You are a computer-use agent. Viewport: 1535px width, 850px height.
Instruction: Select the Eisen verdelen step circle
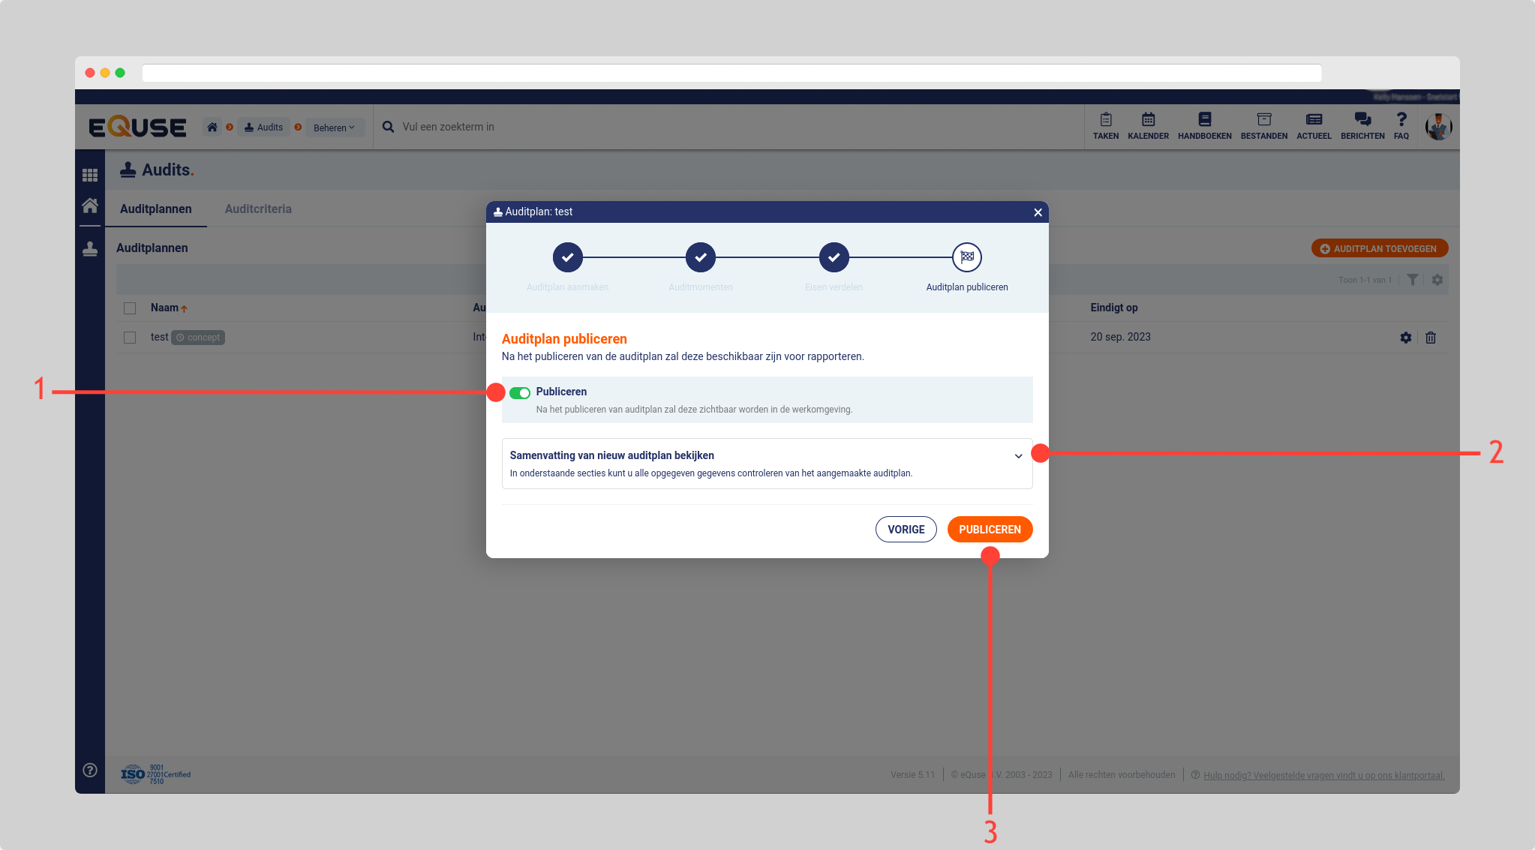pos(834,257)
